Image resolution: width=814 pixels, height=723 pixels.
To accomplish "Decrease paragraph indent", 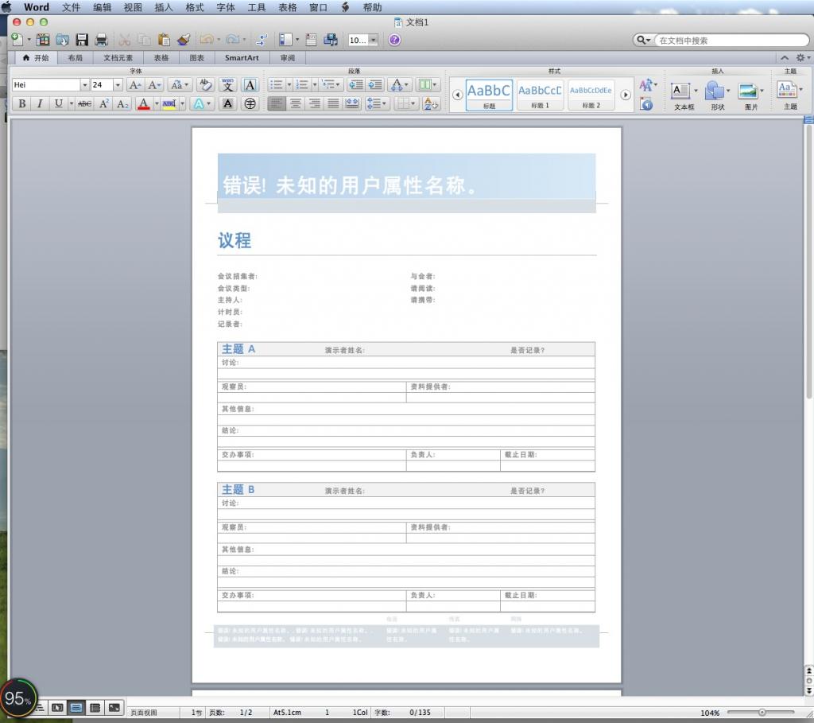I will 355,84.
